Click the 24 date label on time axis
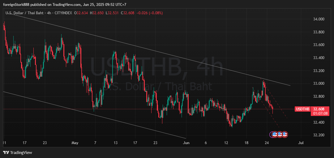The height and width of the screenshot is (158, 334). coord(267,143)
